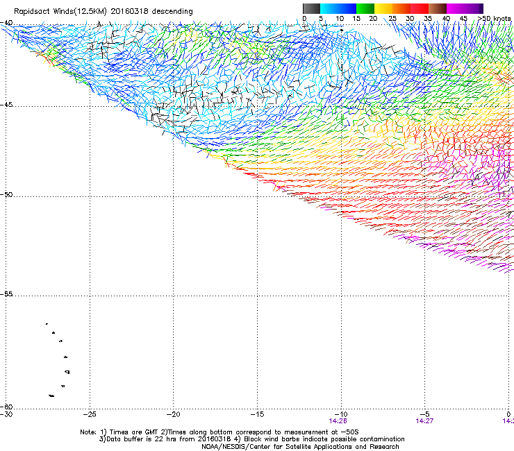Image resolution: width=514 pixels, height=451 pixels.
Task: Select the brown 35-40 knots color band
Action: point(438,8)
